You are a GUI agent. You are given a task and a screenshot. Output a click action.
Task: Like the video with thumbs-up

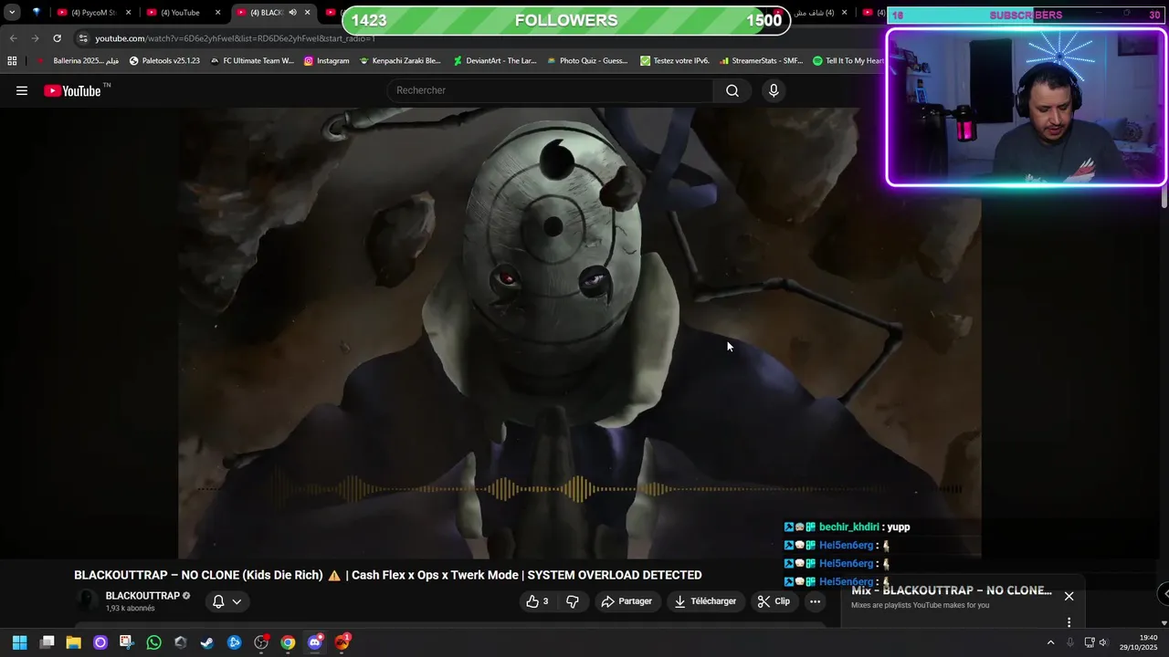pos(537,601)
